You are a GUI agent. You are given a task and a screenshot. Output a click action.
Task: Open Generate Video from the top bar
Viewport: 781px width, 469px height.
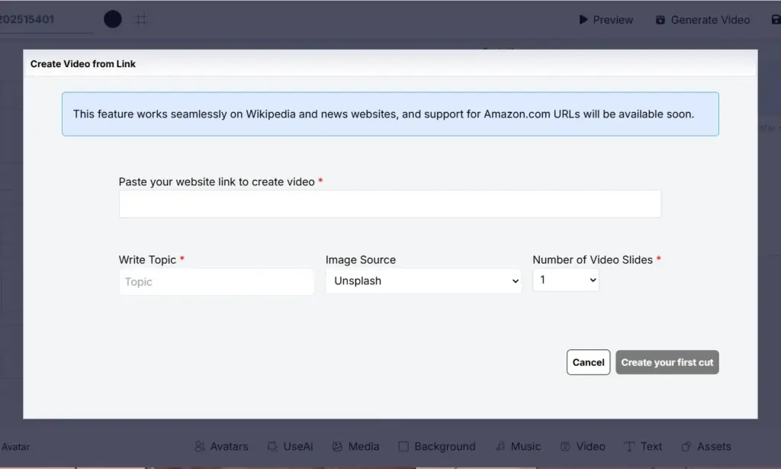tap(702, 20)
